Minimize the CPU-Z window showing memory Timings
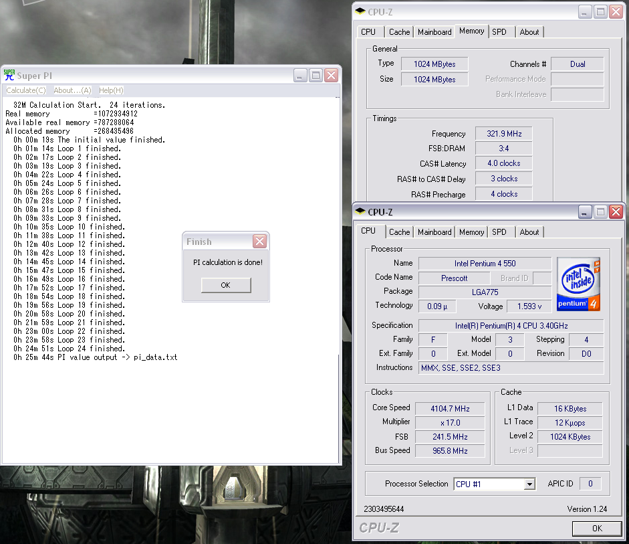629x544 pixels. coord(584,11)
